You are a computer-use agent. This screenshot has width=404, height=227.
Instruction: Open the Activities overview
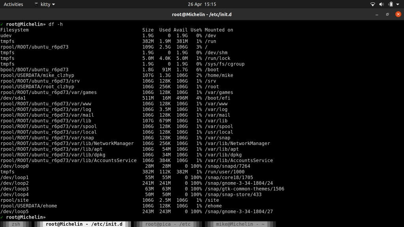click(13, 4)
